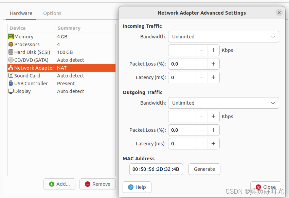Click the Generate MAC address button
Screen dimensions: 289x198
[x=204, y=169]
